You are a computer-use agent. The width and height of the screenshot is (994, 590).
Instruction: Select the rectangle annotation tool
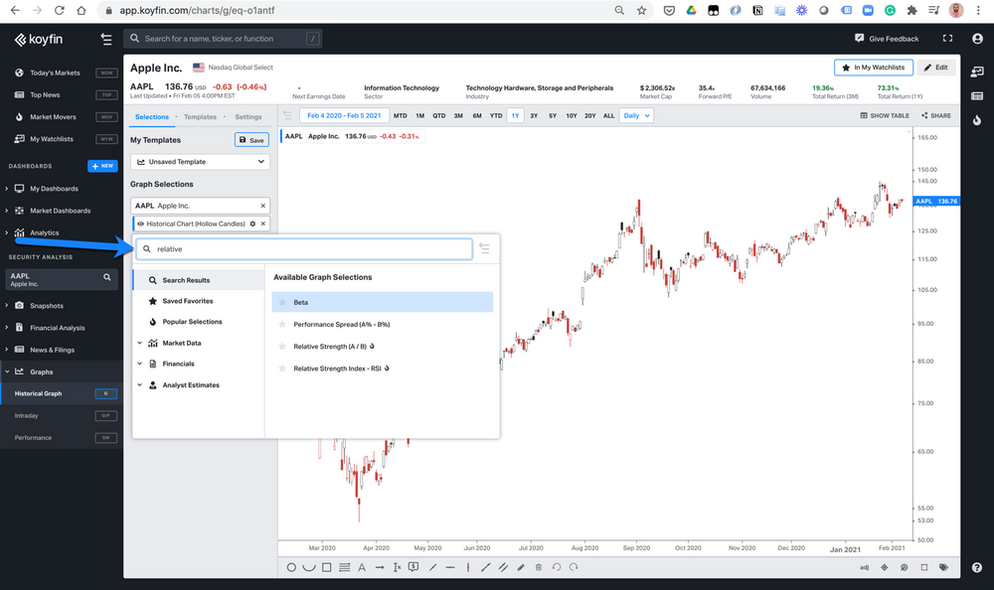tap(328, 567)
